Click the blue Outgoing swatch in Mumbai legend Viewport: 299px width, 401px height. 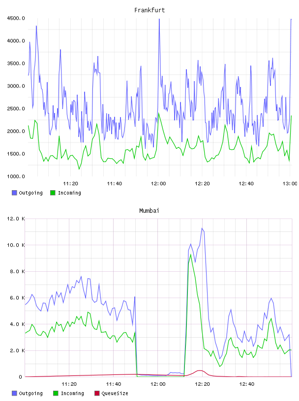click(x=14, y=393)
